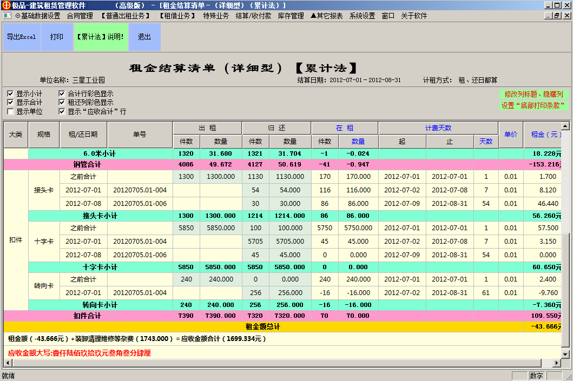This screenshot has height=381, width=573.
Task: Select 租金额总计 row
Action: click(x=282, y=326)
